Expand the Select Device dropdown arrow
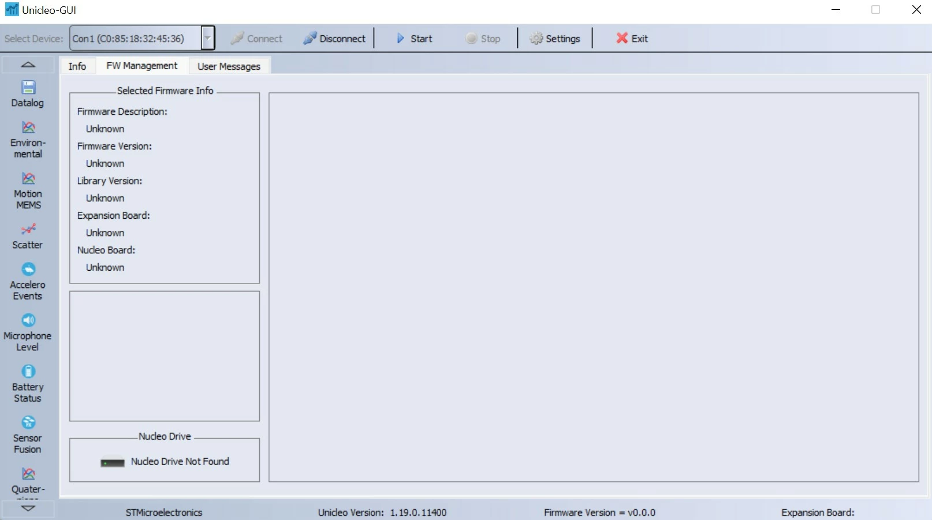 coord(208,39)
